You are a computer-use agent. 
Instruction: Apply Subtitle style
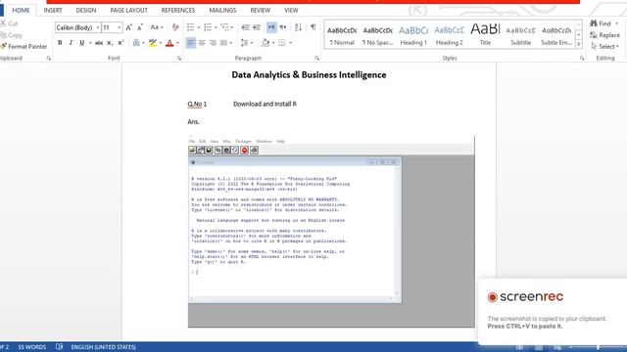(x=520, y=35)
